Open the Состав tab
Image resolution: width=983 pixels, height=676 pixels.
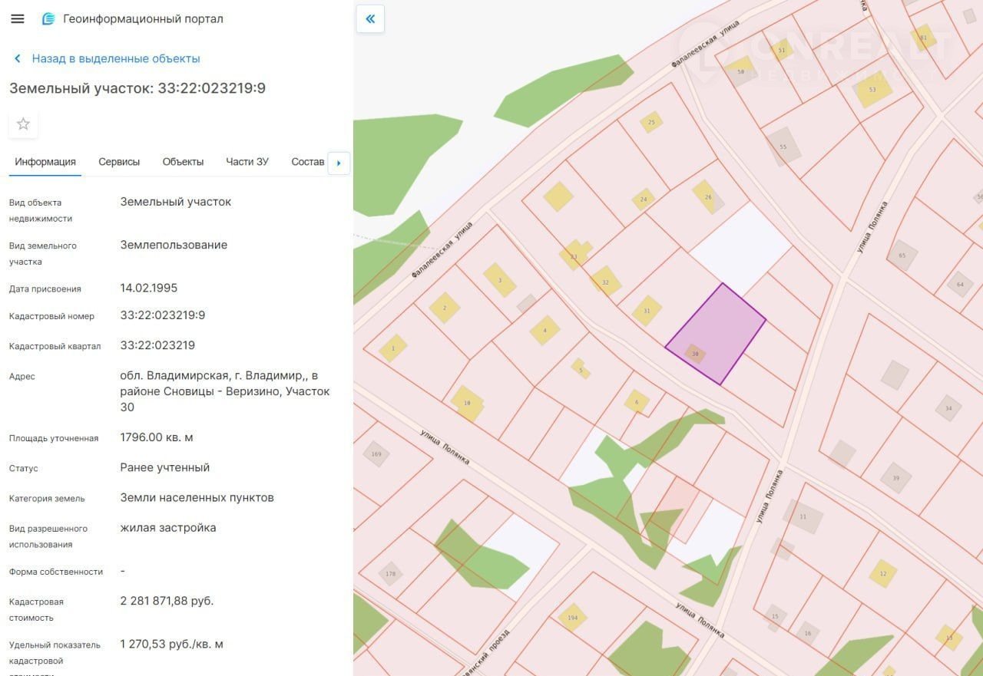tap(307, 162)
